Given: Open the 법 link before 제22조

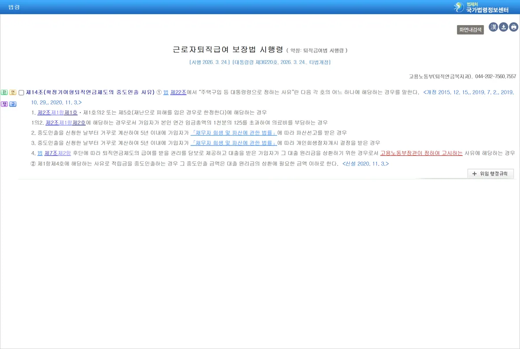Looking at the screenshot, I should (x=166, y=92).
